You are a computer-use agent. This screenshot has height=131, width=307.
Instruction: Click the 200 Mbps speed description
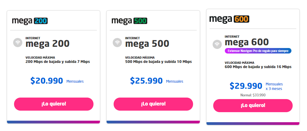(x=58, y=62)
